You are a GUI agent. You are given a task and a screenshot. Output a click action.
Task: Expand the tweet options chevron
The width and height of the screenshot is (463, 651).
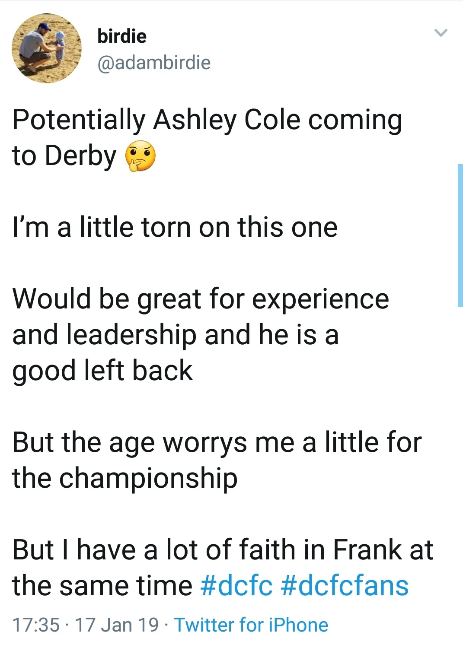tap(440, 33)
